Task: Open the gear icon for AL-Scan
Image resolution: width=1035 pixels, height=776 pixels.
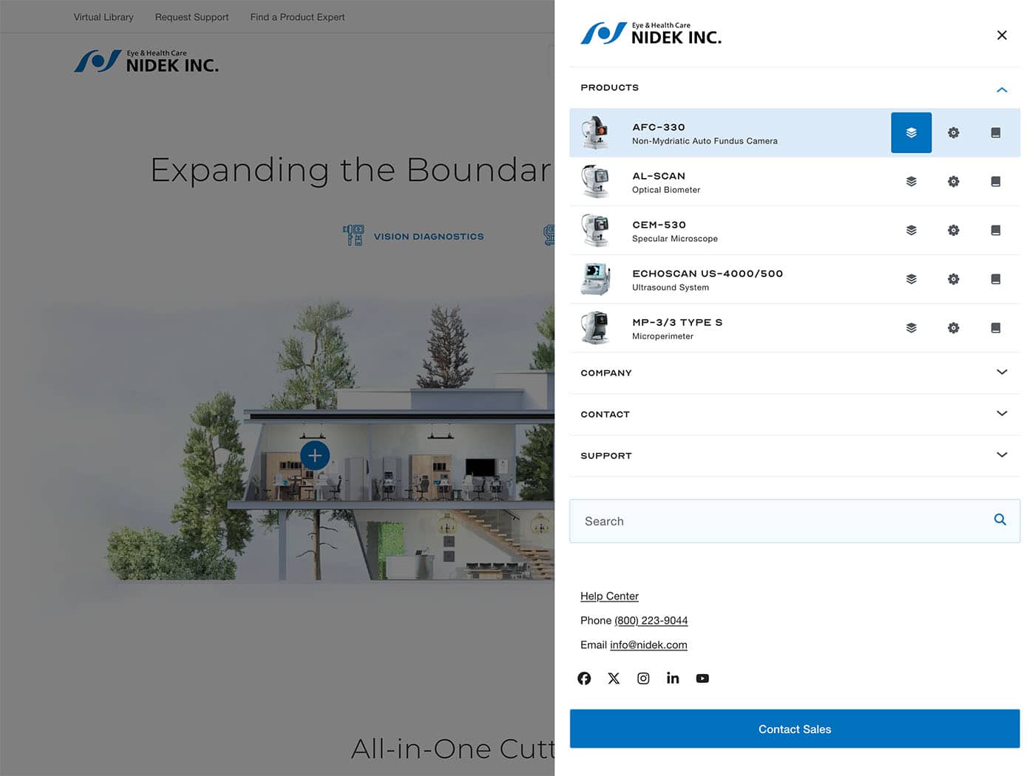Action: click(954, 182)
